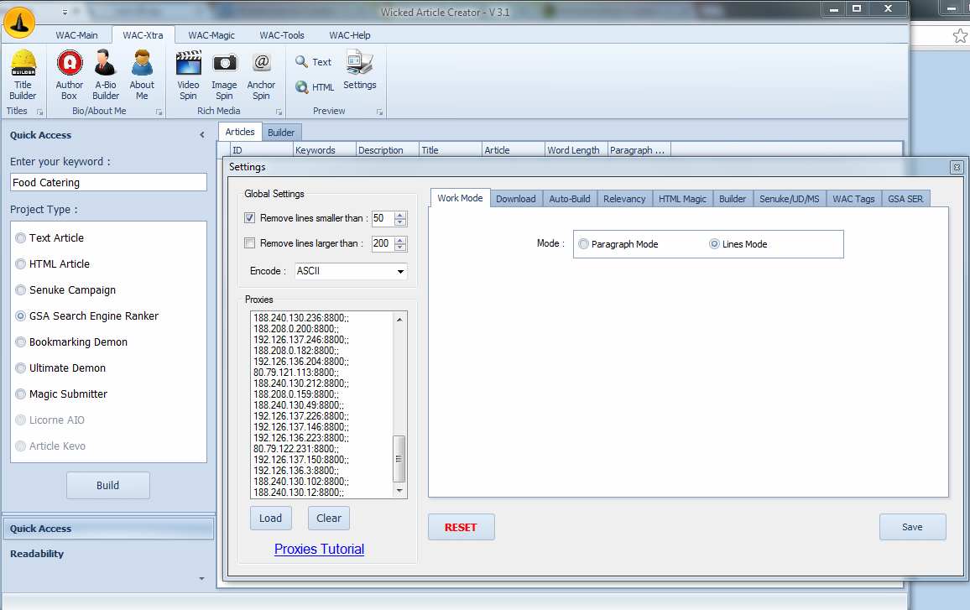Preview article as Text
Image resolution: width=970 pixels, height=610 pixels.
coord(314,62)
